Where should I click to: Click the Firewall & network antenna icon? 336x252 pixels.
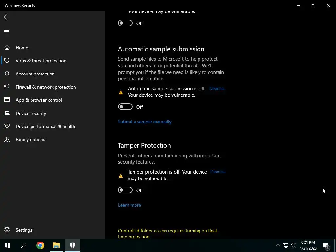[x=7, y=87]
